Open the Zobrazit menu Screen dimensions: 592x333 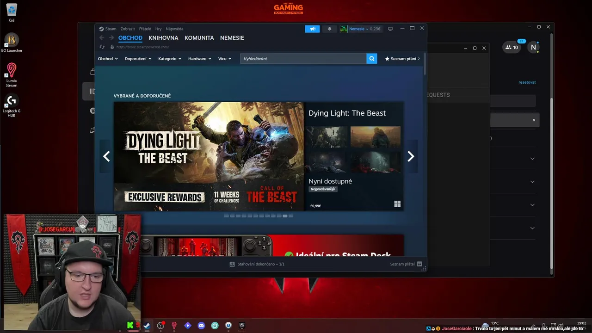[x=128, y=29]
